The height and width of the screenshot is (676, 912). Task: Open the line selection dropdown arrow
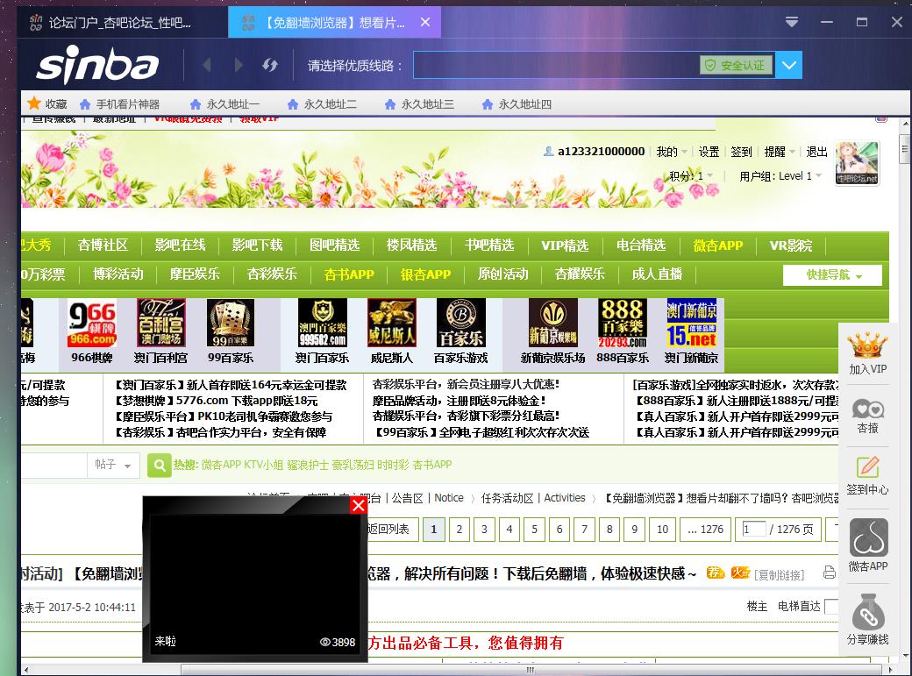(x=788, y=65)
